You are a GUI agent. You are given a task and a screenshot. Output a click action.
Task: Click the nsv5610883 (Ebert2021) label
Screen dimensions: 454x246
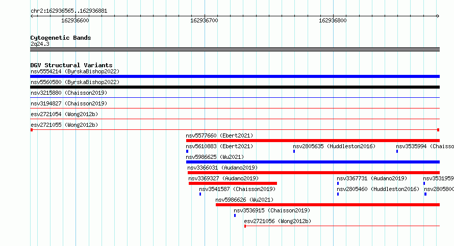(x=219, y=146)
